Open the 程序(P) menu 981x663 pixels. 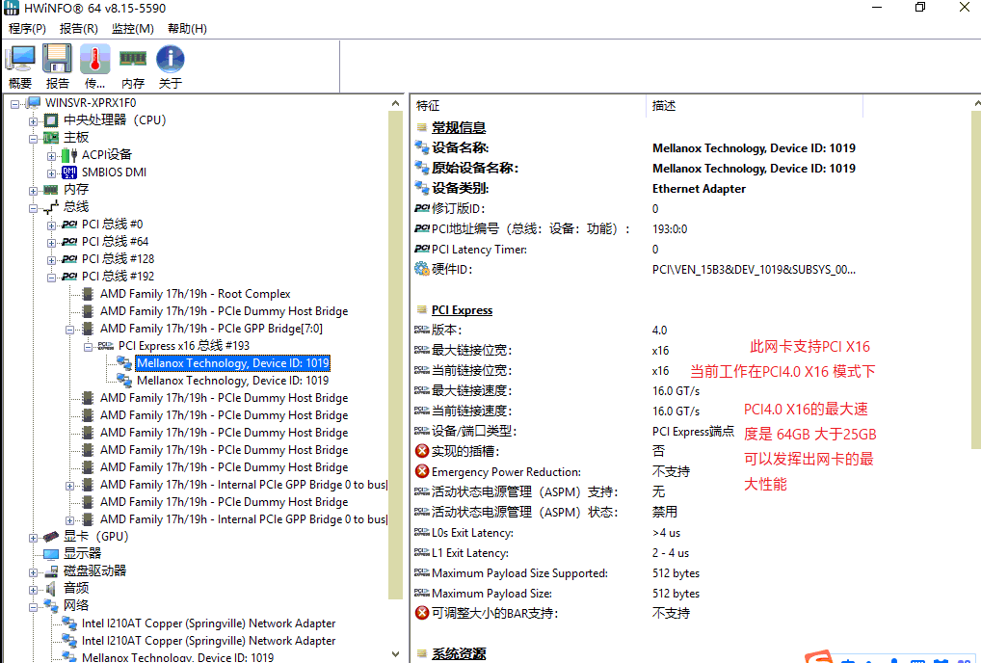(x=27, y=29)
